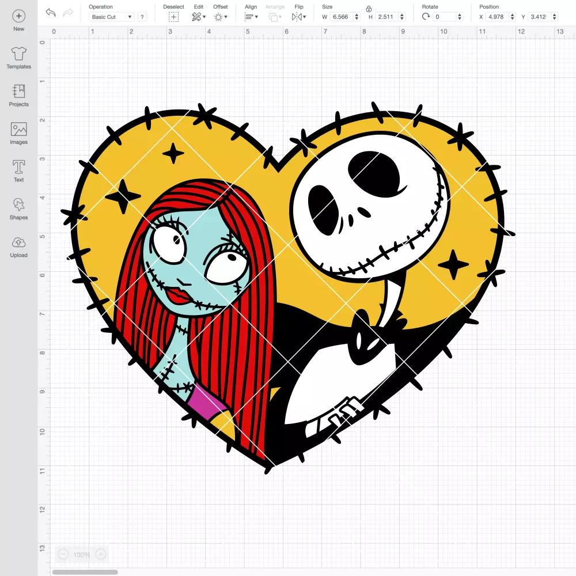Click the Position X input field
This screenshot has height=576, width=576.
(x=497, y=17)
